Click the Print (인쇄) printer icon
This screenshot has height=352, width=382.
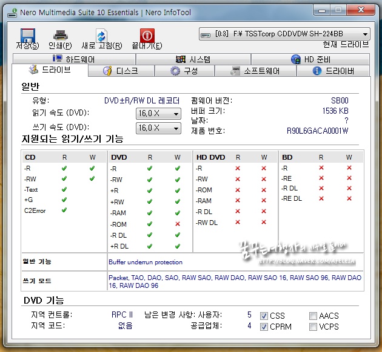(x=61, y=35)
